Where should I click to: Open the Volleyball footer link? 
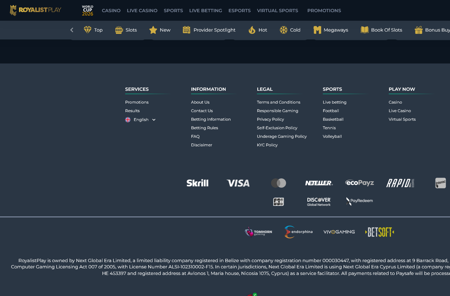[332, 136]
